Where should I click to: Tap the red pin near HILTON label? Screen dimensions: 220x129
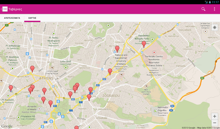pyautogui.click(x=89, y=97)
